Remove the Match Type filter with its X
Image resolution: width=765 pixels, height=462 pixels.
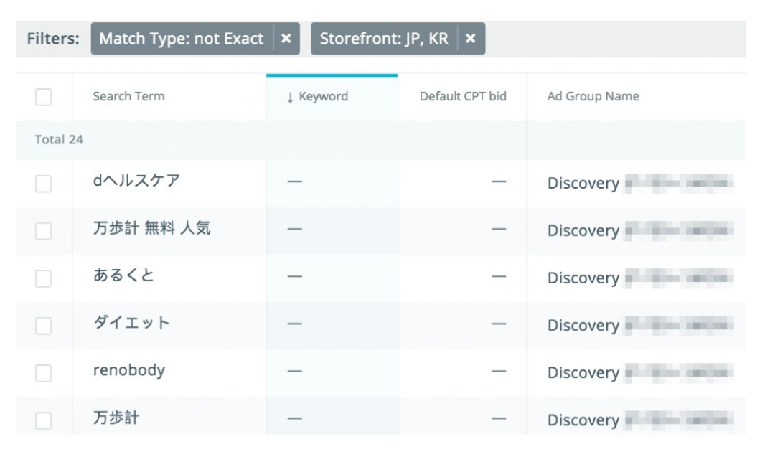pos(286,39)
